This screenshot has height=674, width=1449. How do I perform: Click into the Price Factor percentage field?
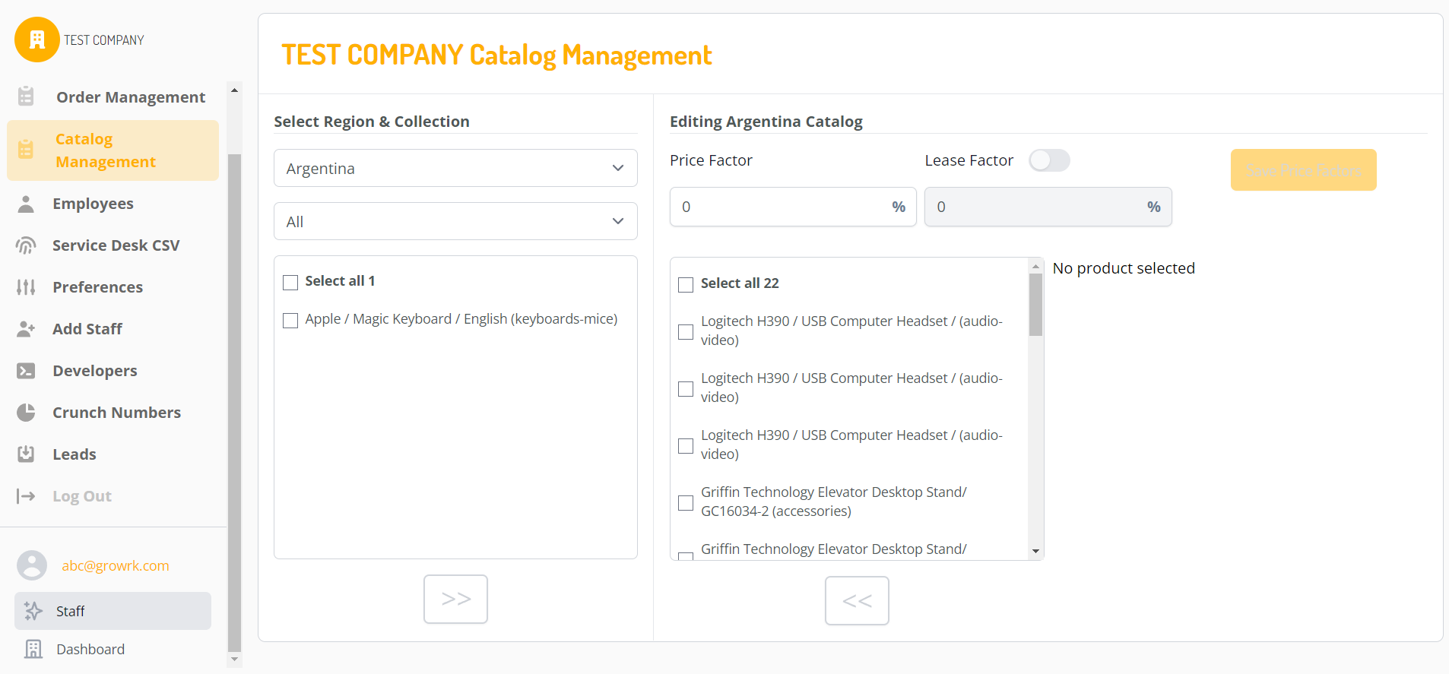[783, 207]
